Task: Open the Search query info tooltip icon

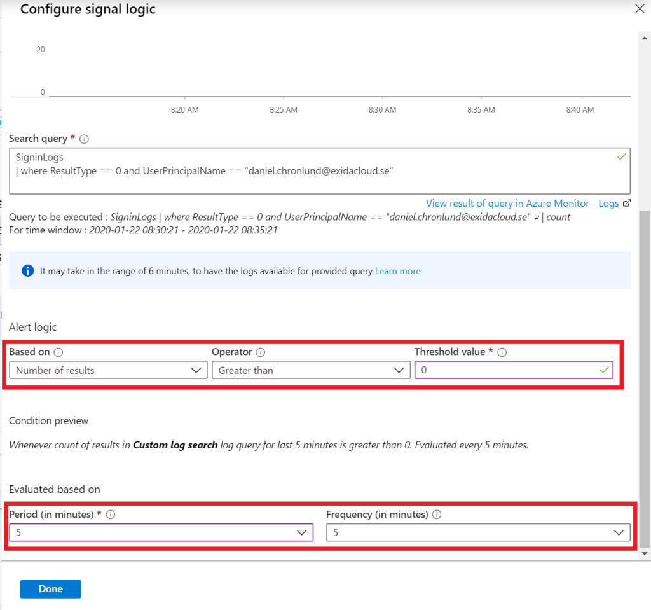Action: pyautogui.click(x=83, y=138)
